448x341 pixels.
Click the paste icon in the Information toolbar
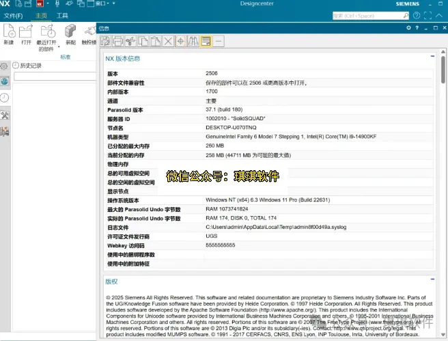(x=156, y=41)
